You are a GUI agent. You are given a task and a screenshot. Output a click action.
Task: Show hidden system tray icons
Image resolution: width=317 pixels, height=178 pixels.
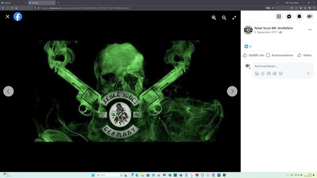point(287,175)
